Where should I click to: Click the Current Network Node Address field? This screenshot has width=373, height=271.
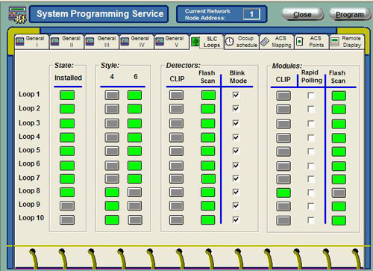click(251, 14)
